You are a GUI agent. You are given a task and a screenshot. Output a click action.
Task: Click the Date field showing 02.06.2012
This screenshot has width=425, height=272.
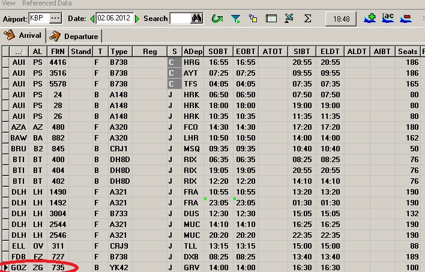[x=114, y=19]
